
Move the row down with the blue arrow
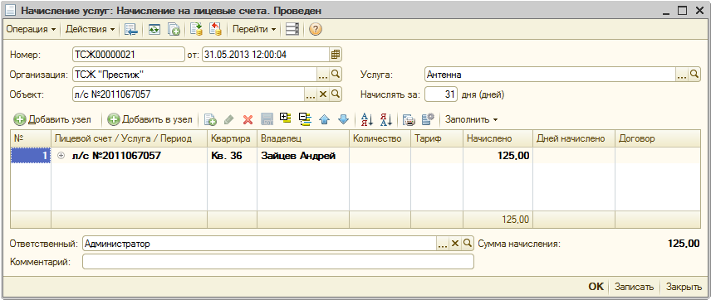[344, 119]
